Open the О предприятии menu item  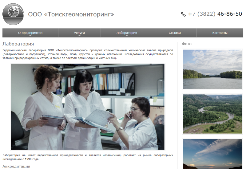30,33
